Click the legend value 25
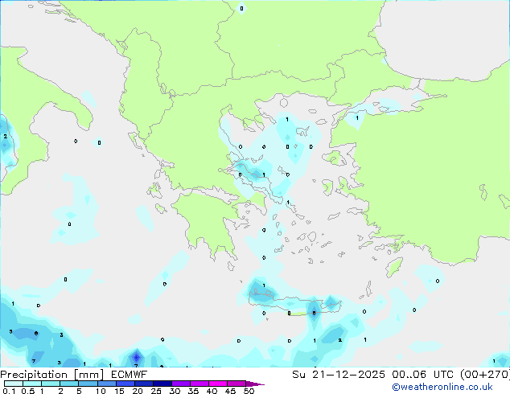The width and height of the screenshot is (510, 394). click(156, 391)
